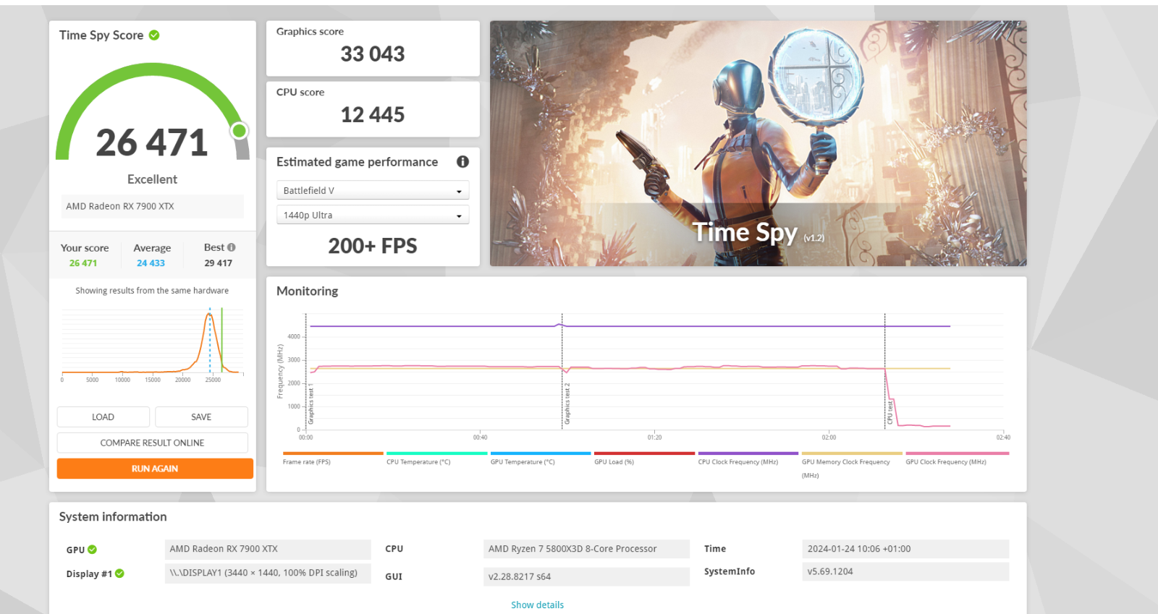Click the Time Spy artwork image
Image resolution: width=1158 pixels, height=614 pixels.
click(x=758, y=143)
